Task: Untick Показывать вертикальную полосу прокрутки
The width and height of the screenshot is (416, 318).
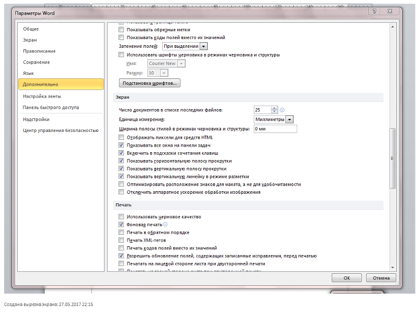Action: 121,168
